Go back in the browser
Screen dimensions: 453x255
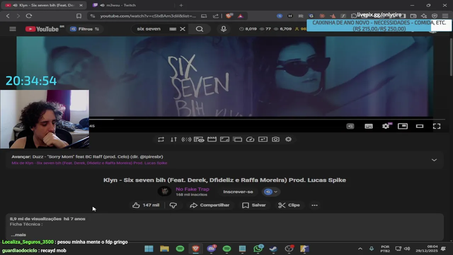[x=8, y=16]
